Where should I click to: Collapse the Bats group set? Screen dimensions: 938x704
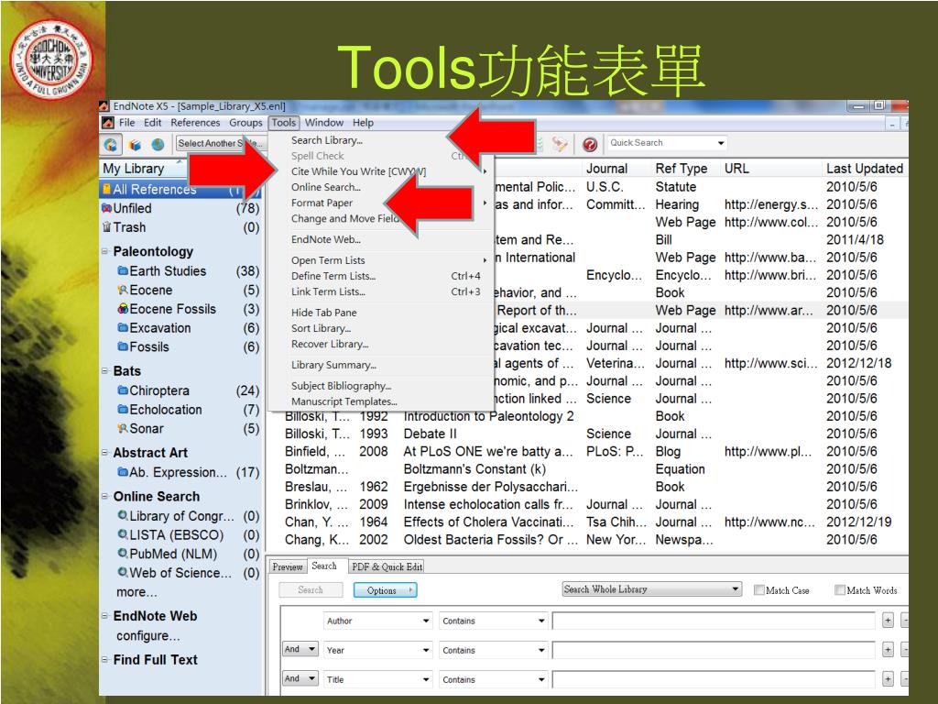pyautogui.click(x=104, y=371)
